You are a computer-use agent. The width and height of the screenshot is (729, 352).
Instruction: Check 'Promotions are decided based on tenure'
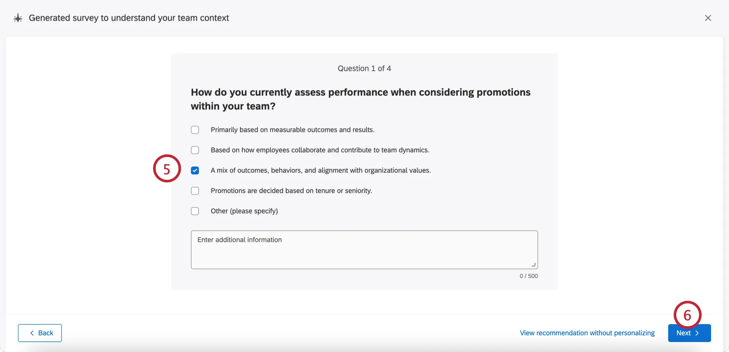195,191
